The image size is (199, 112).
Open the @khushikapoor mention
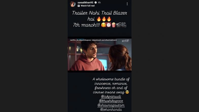pyautogui.click(x=111, y=101)
